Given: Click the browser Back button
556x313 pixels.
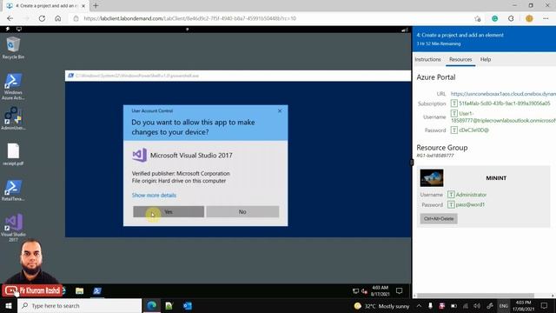Looking at the screenshot, I should 10,18.
